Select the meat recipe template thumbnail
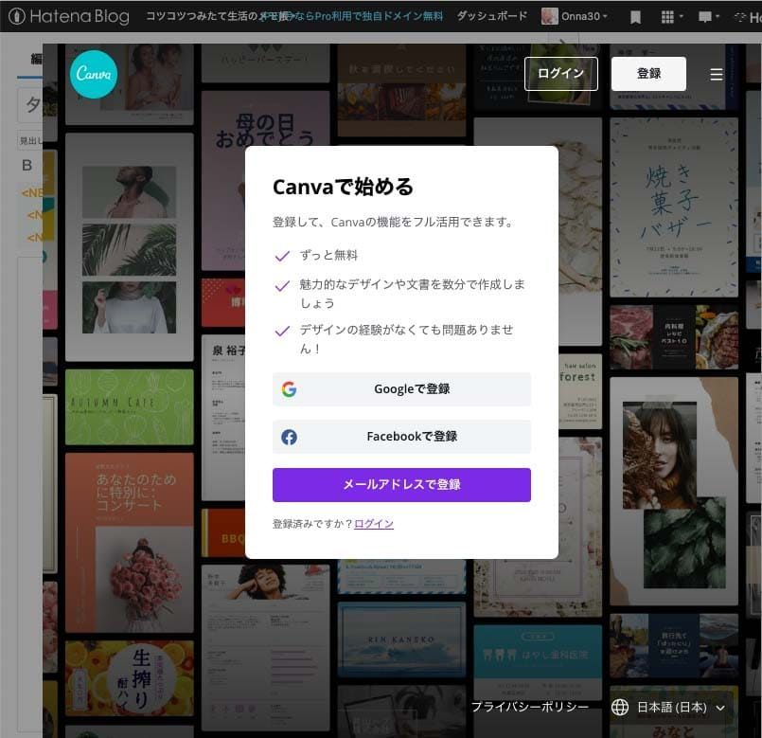Viewport: 762px width, 738px height. pos(674,336)
